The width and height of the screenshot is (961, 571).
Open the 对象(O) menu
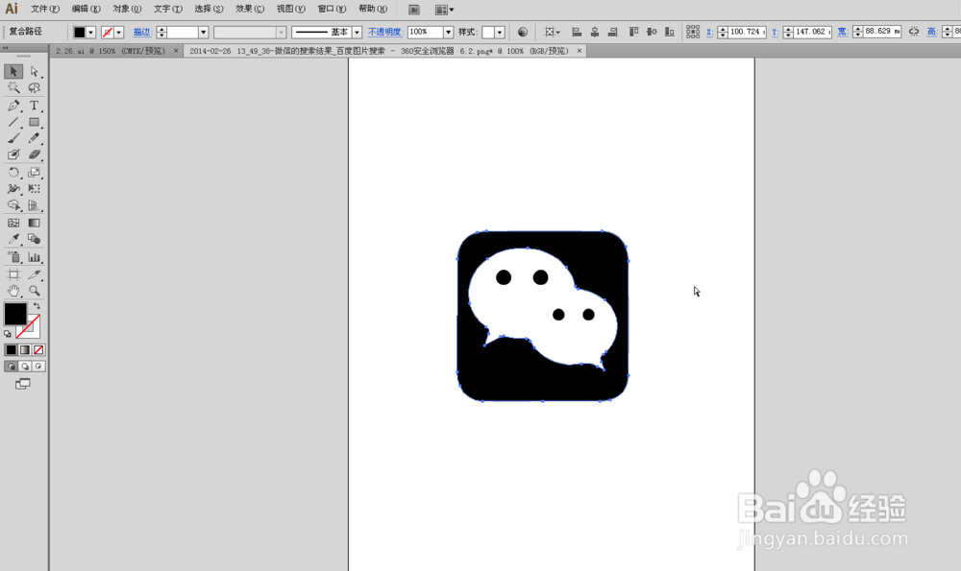point(127,10)
